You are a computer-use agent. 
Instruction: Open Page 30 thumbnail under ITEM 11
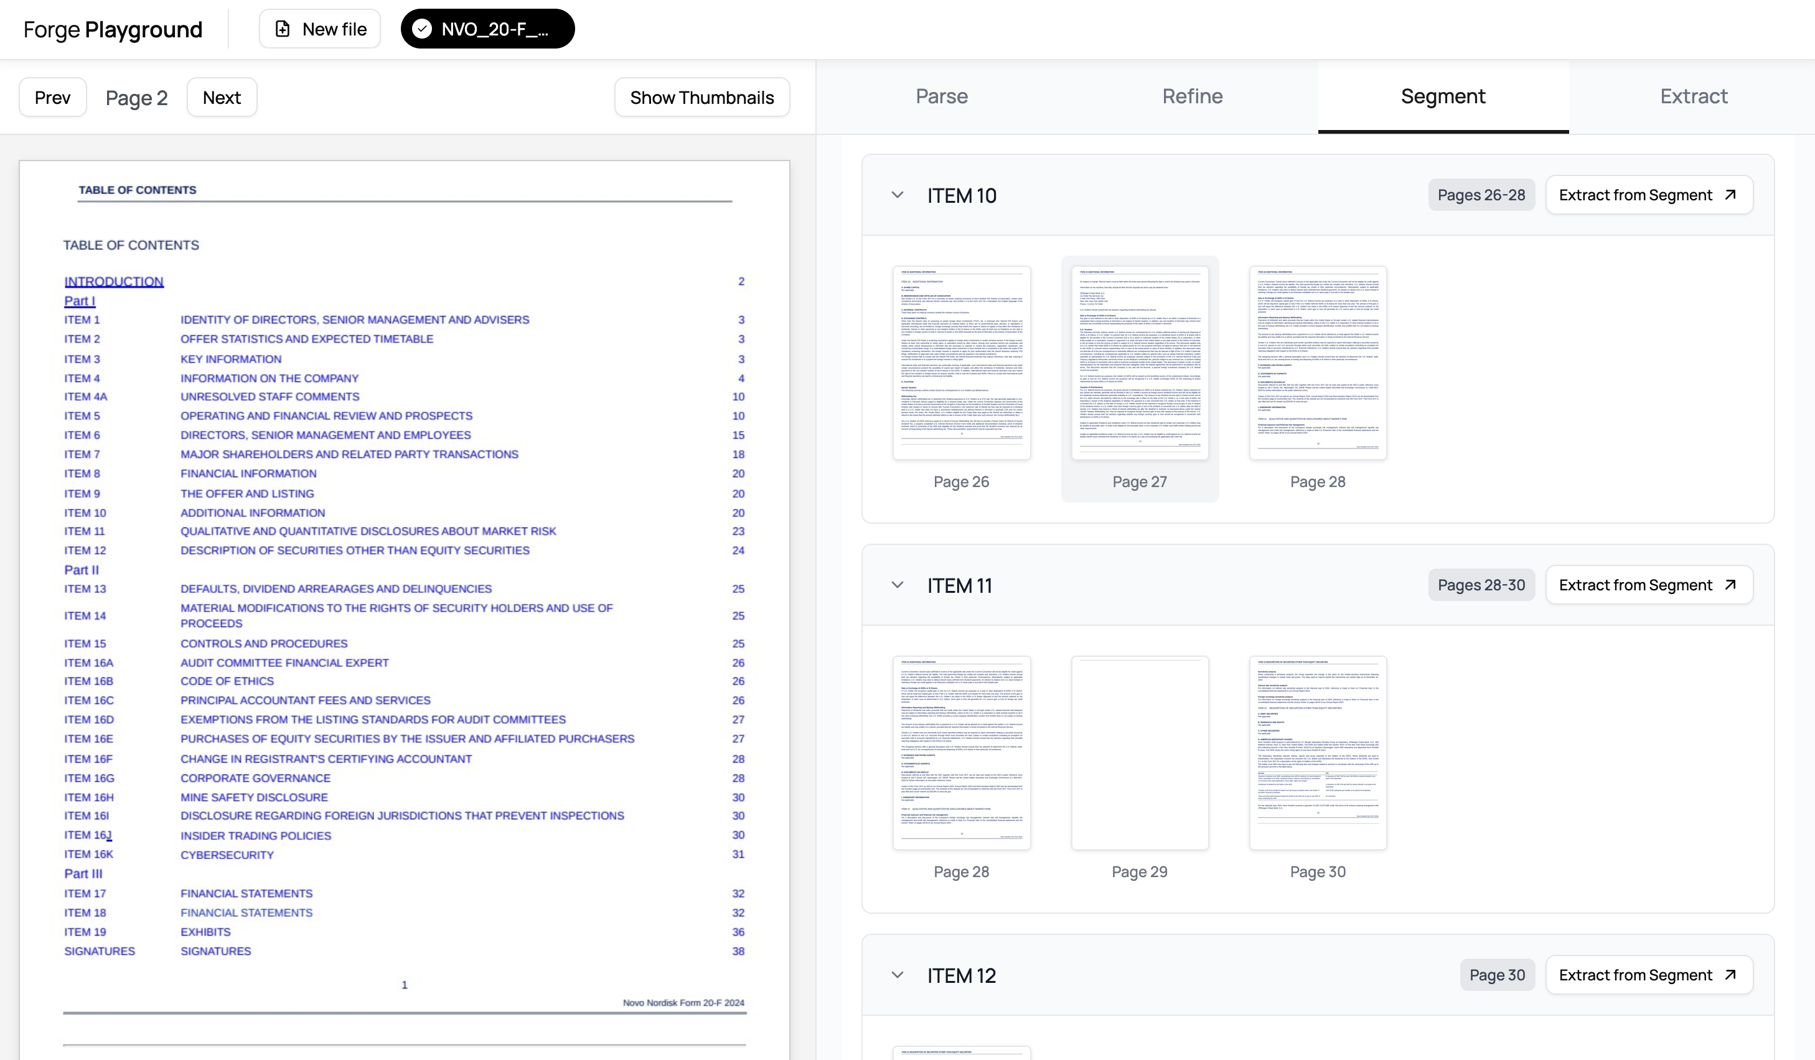(1317, 753)
